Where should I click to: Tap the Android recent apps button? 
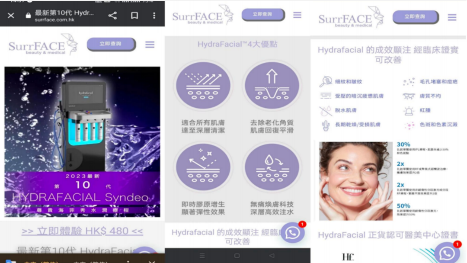point(202,256)
